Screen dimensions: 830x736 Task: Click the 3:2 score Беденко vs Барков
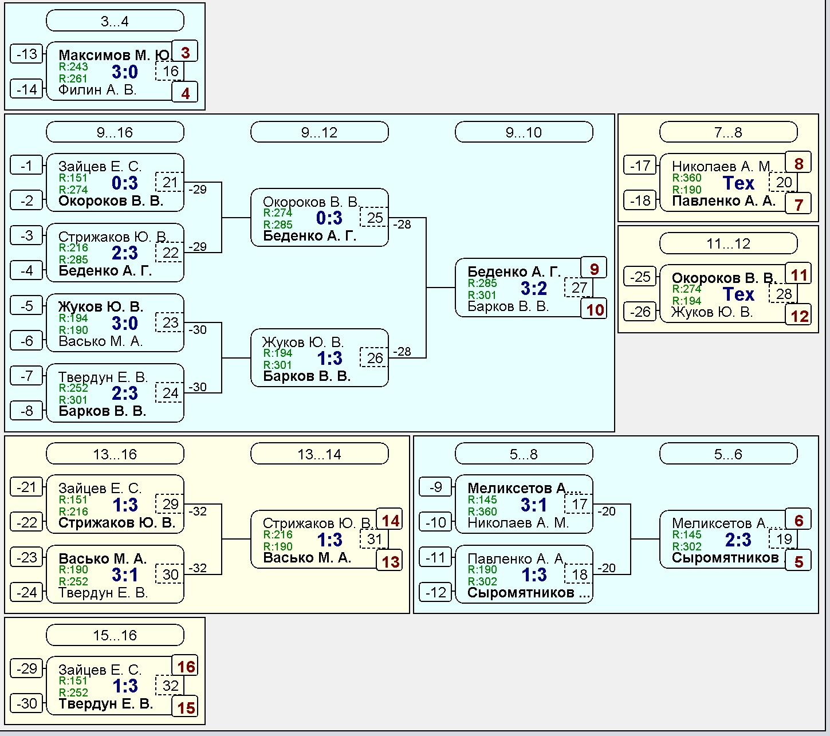click(x=534, y=288)
